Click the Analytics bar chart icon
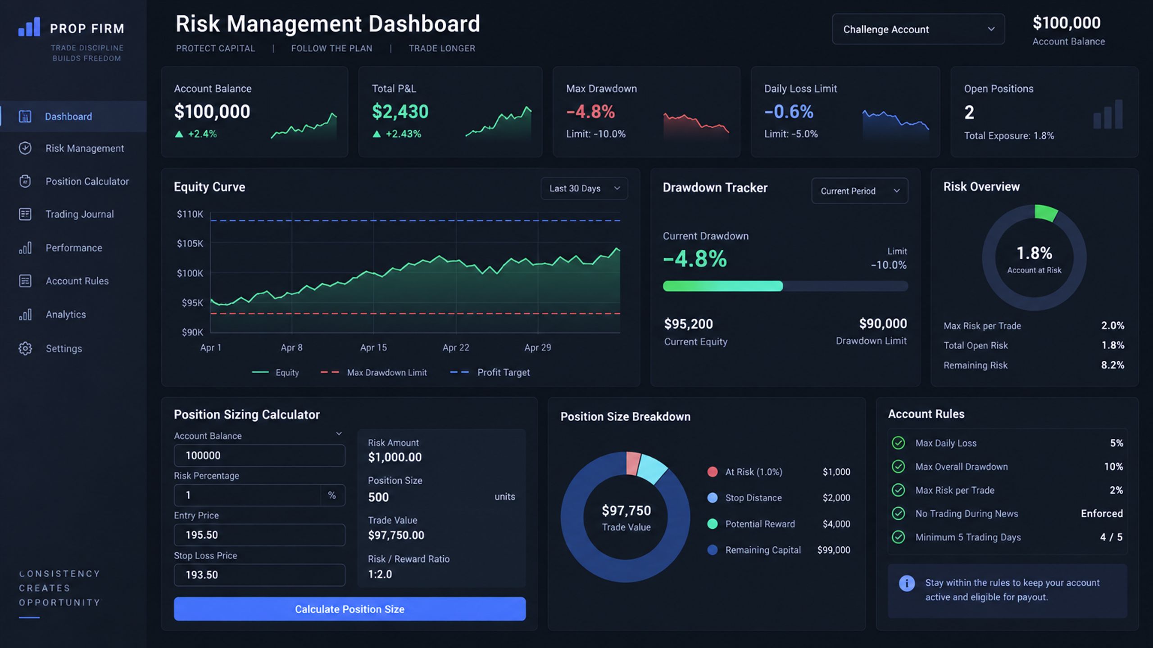 pyautogui.click(x=25, y=314)
